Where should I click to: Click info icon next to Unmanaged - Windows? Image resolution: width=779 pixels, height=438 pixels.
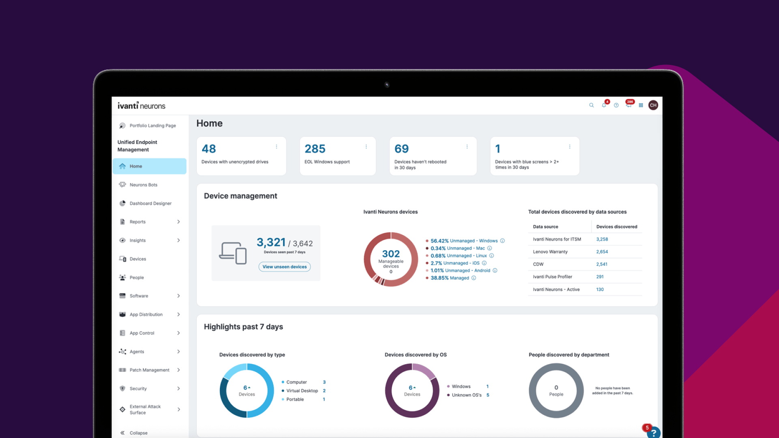[502, 241]
